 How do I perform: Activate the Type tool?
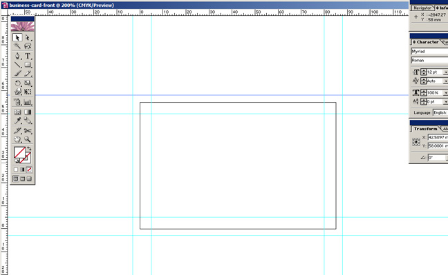pyautogui.click(x=28, y=56)
